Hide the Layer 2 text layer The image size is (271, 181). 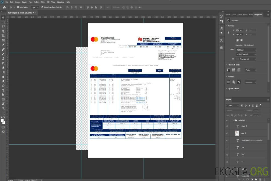[x=227, y=126]
